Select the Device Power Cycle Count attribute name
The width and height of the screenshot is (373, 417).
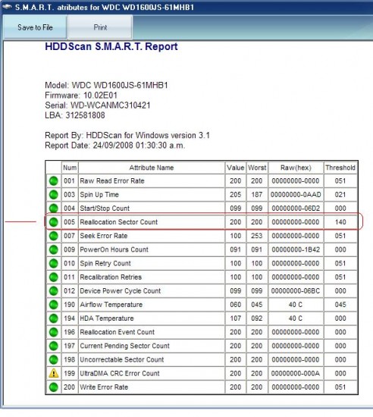[x=121, y=291]
